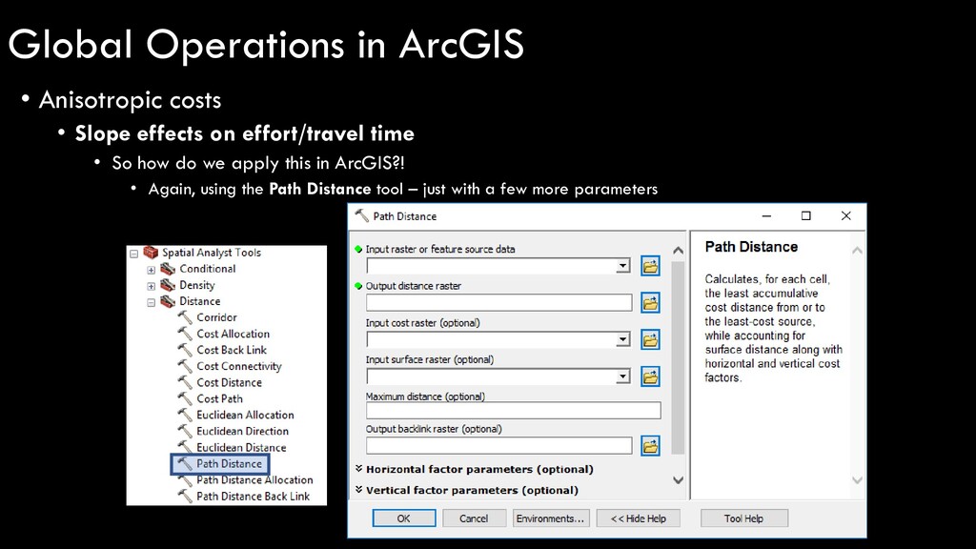Click the Distance toolset icon

click(168, 301)
